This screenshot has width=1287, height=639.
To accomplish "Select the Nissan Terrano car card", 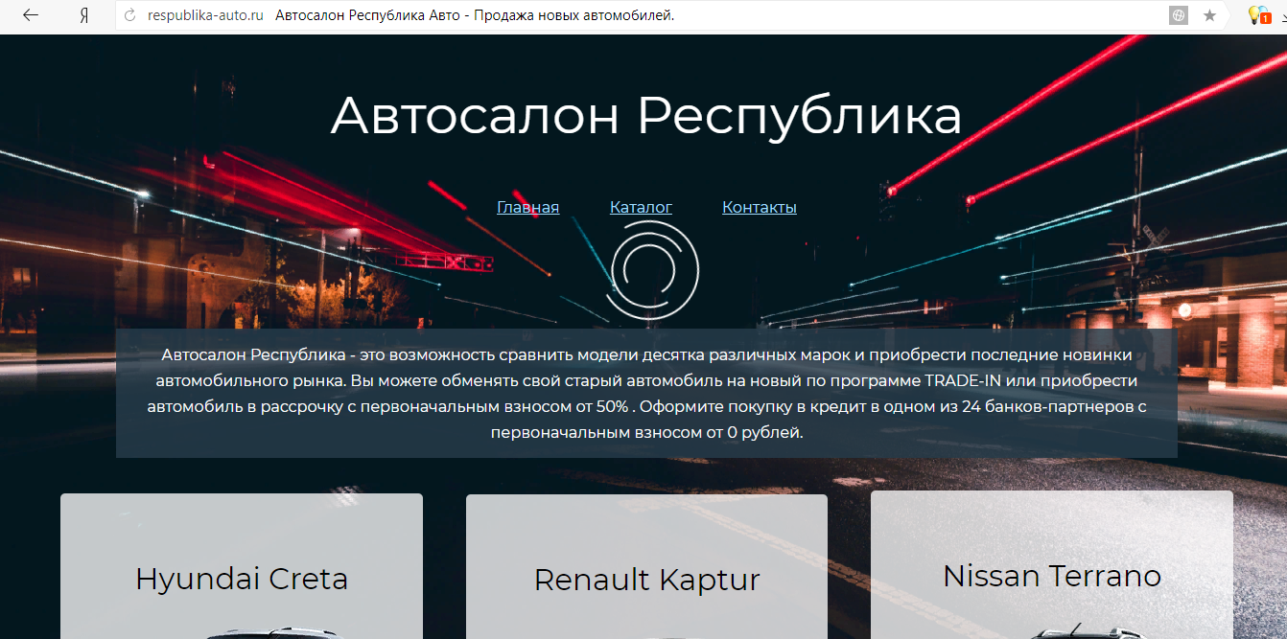I will (1052, 565).
